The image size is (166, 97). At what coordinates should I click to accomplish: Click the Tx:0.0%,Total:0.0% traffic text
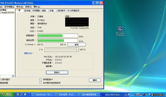(80, 28)
